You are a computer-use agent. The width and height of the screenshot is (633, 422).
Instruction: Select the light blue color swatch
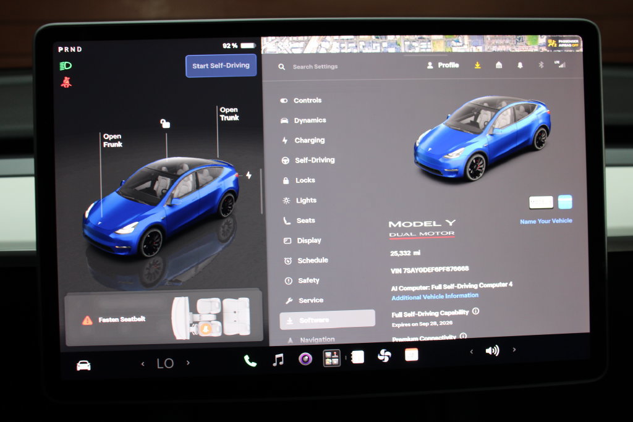[x=565, y=201]
